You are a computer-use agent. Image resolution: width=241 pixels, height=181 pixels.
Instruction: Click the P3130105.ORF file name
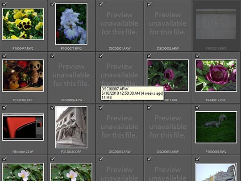tap(23, 100)
